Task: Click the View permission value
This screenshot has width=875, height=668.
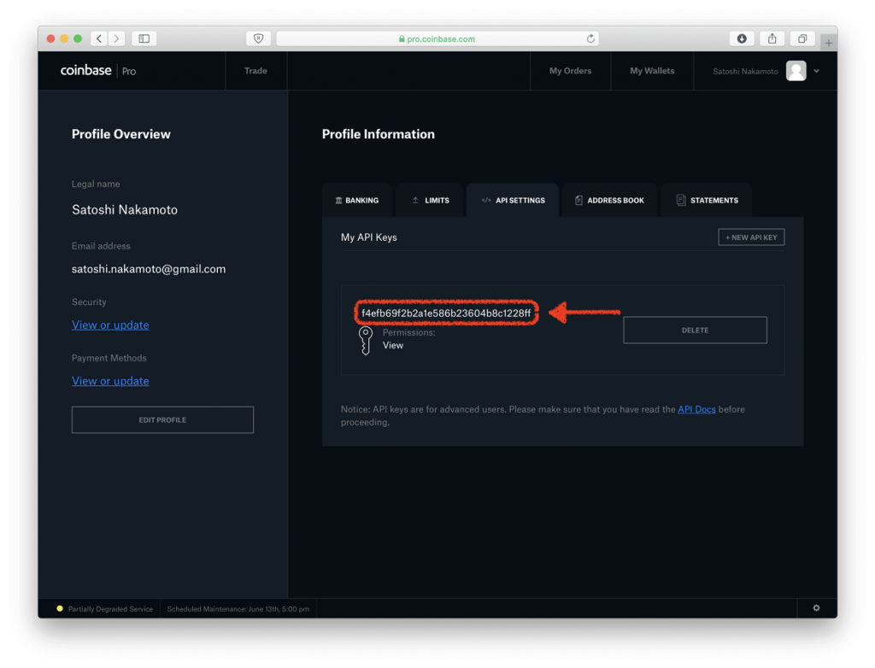Action: pyautogui.click(x=393, y=345)
